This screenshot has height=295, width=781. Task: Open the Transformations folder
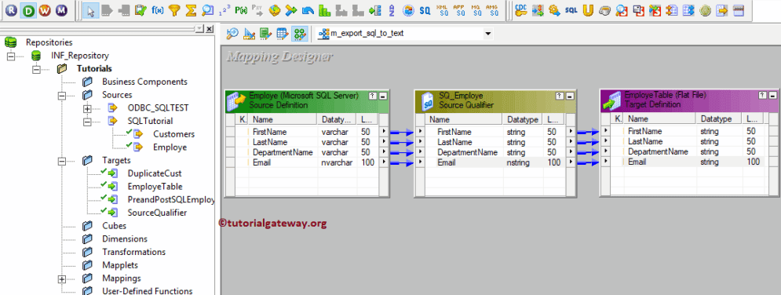pos(133,252)
